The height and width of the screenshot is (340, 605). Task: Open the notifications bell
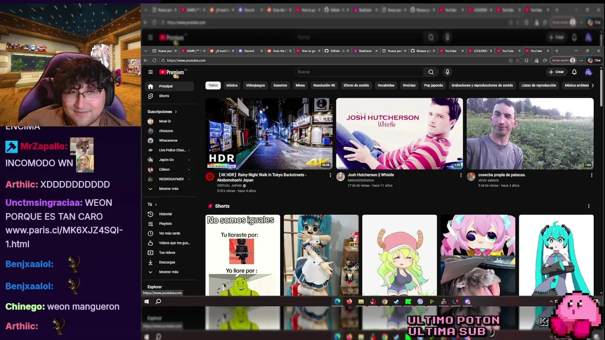pos(574,72)
